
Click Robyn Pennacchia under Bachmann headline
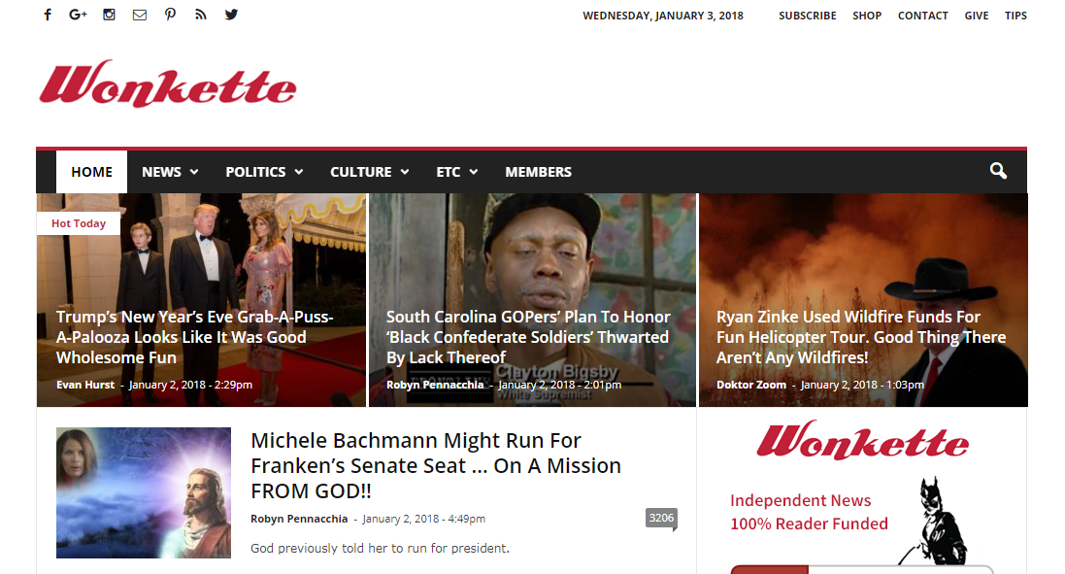click(x=299, y=519)
